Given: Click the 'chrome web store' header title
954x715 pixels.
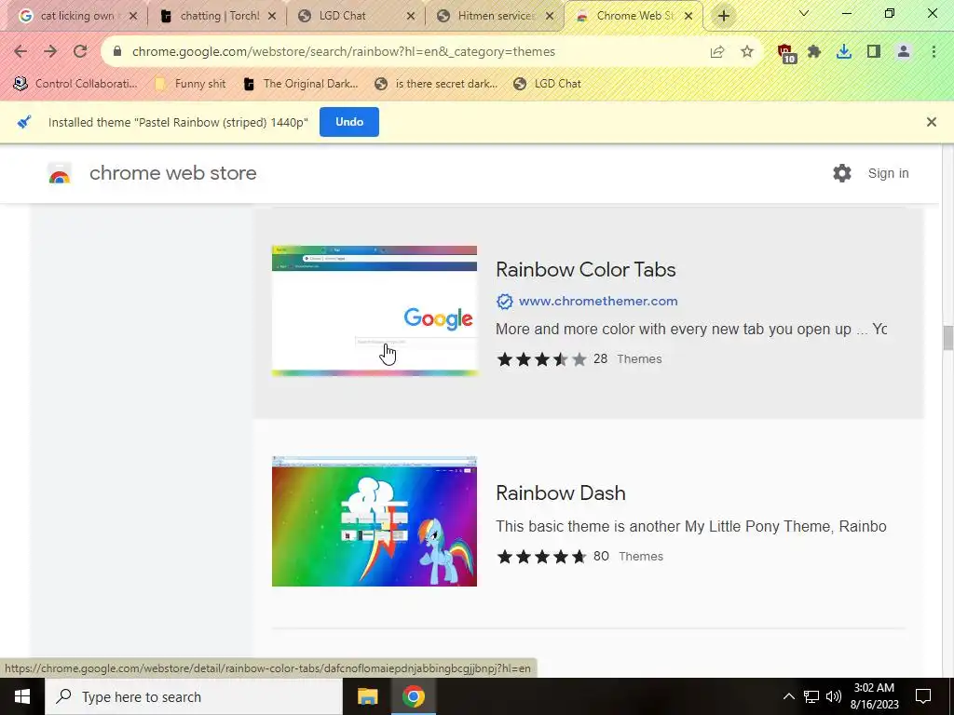Looking at the screenshot, I should coord(172,173).
